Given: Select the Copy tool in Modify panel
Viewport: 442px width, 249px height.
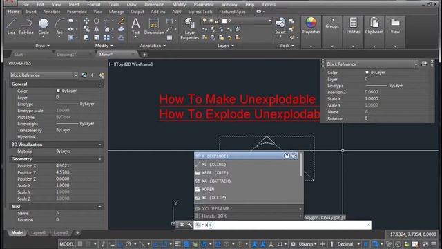Looking at the screenshot, I should pos(86,29).
